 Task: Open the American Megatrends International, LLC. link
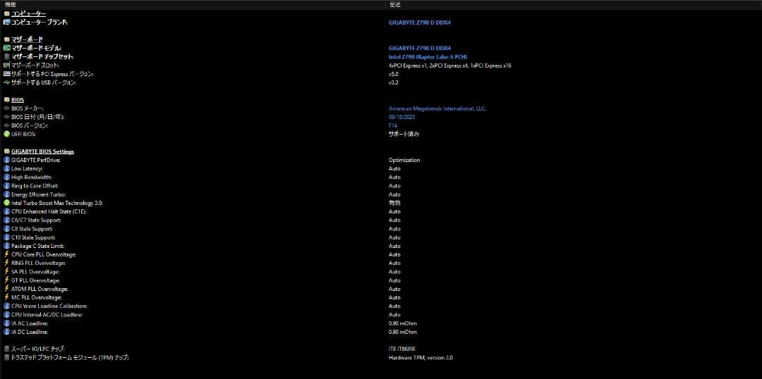(x=437, y=108)
